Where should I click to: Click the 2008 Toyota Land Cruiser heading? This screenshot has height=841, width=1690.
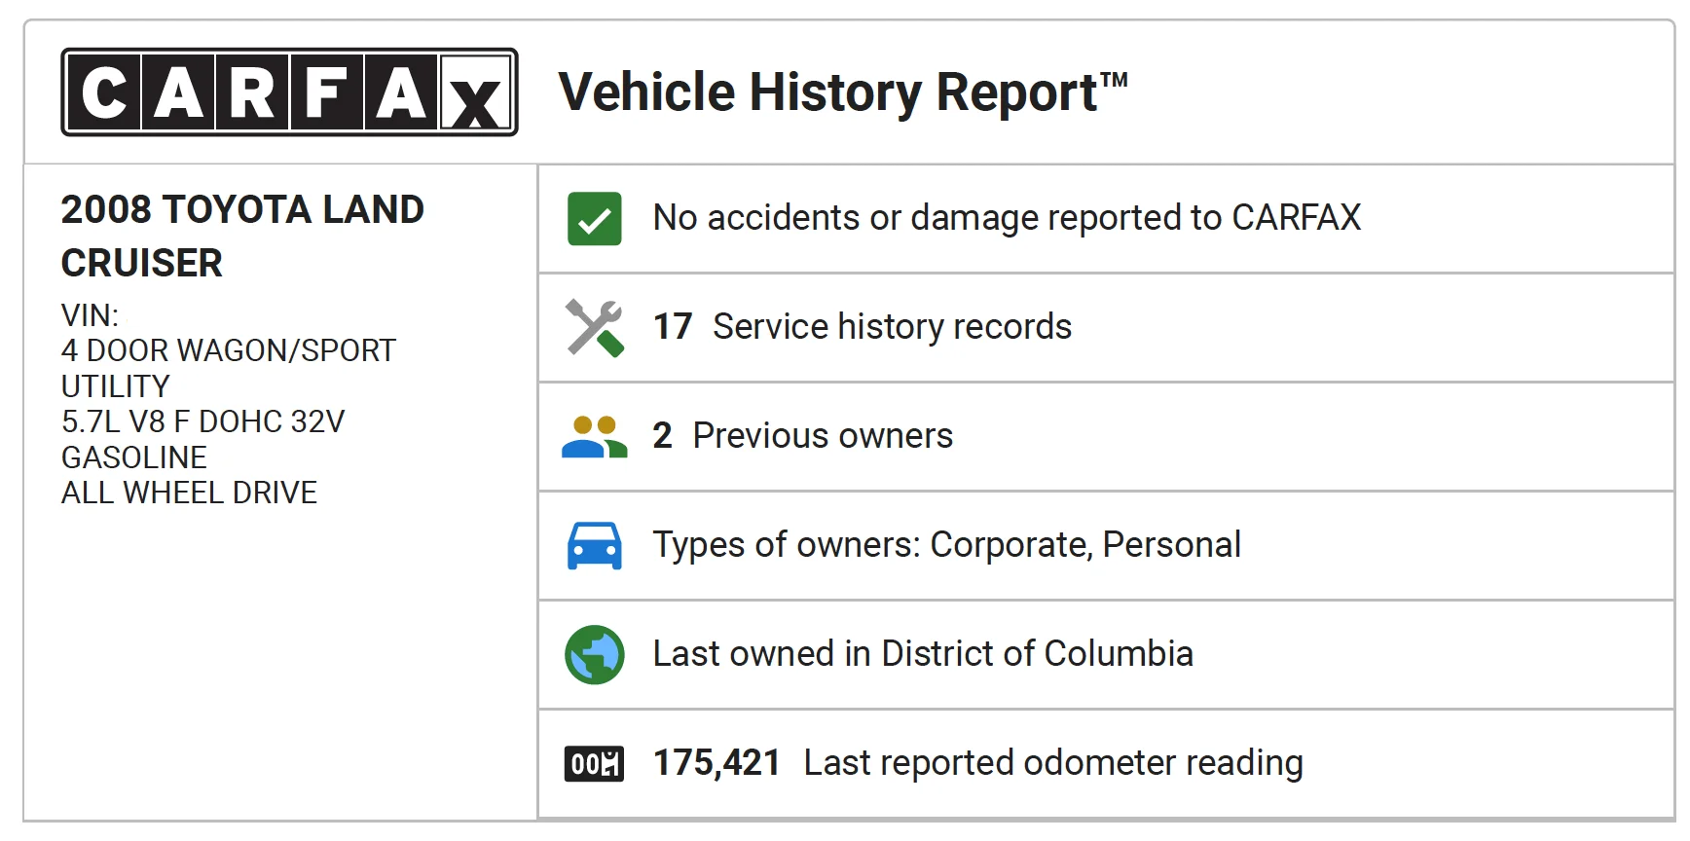pyautogui.click(x=242, y=237)
